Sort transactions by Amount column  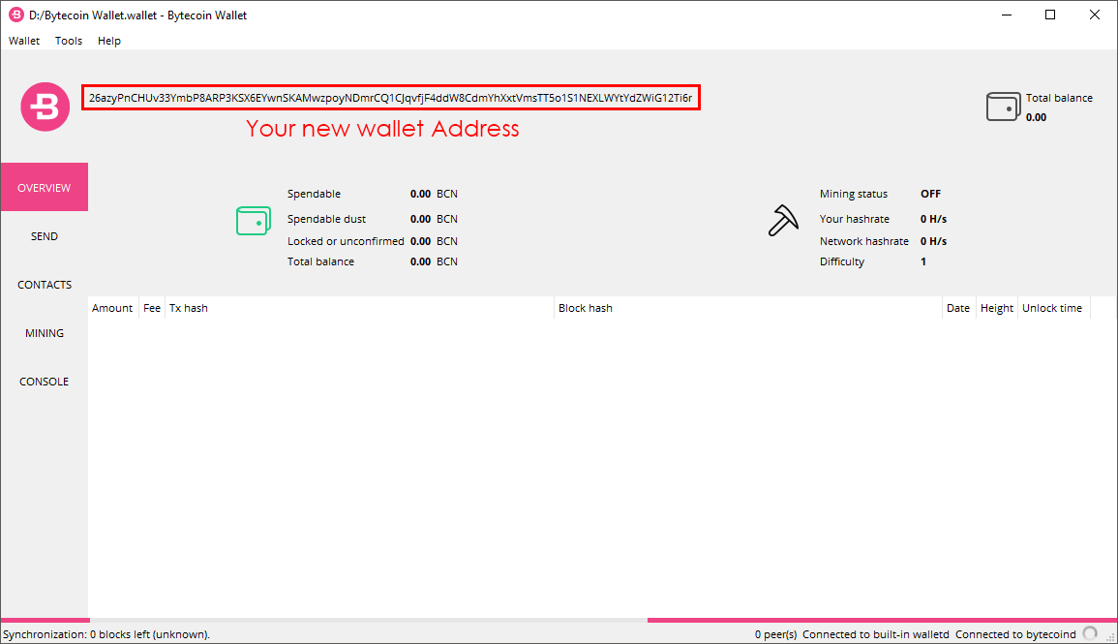113,308
